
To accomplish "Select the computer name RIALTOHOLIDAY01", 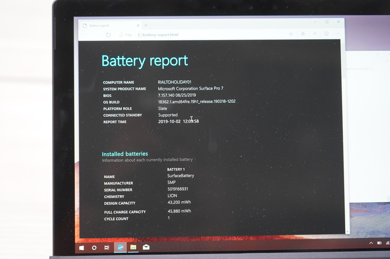I will [175, 82].
